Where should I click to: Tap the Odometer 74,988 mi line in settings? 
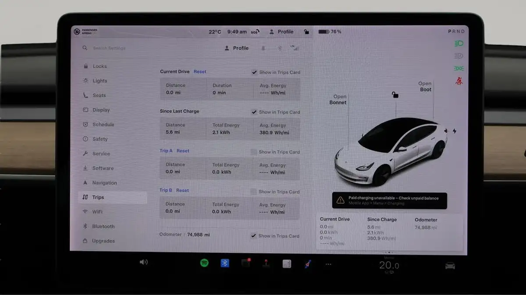185,235
